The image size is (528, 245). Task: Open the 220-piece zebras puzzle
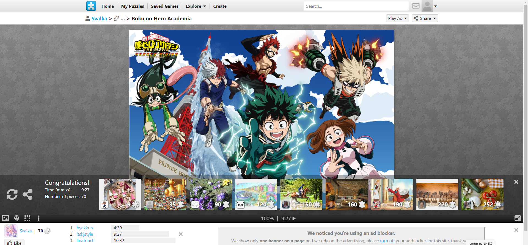[437, 194]
